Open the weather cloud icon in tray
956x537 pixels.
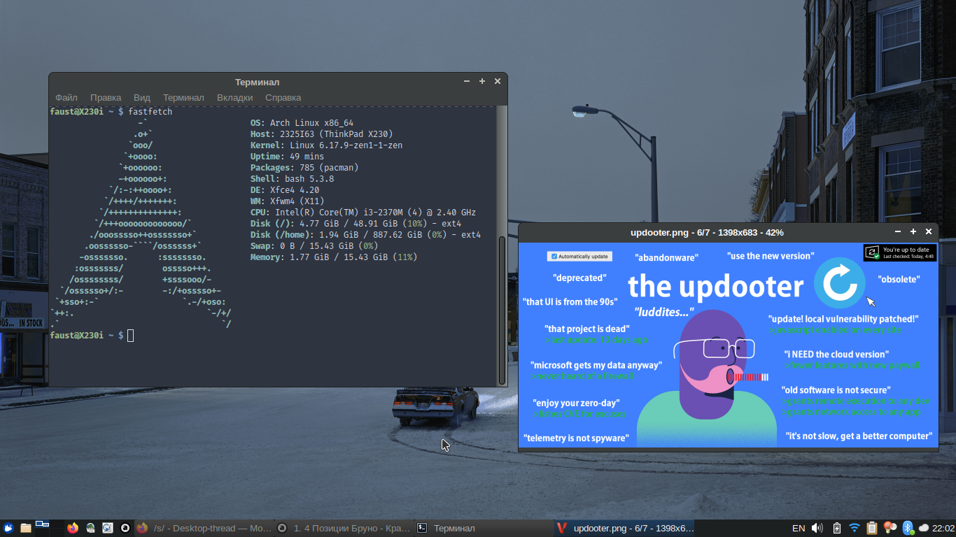pyautogui.click(x=923, y=528)
